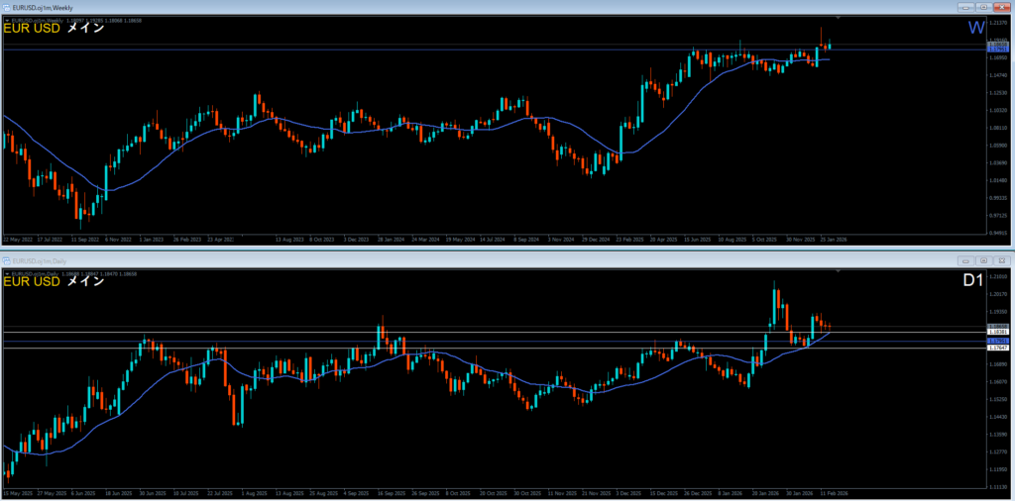
Task: Maximize the Weekly EURUSD chart window
Action: (x=984, y=7)
